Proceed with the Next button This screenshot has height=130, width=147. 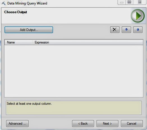tap(107, 124)
